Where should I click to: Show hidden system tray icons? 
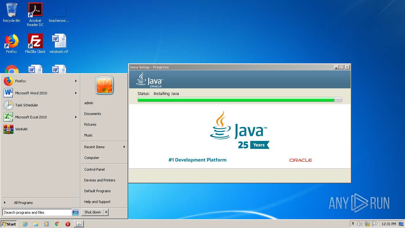[x=353, y=224]
